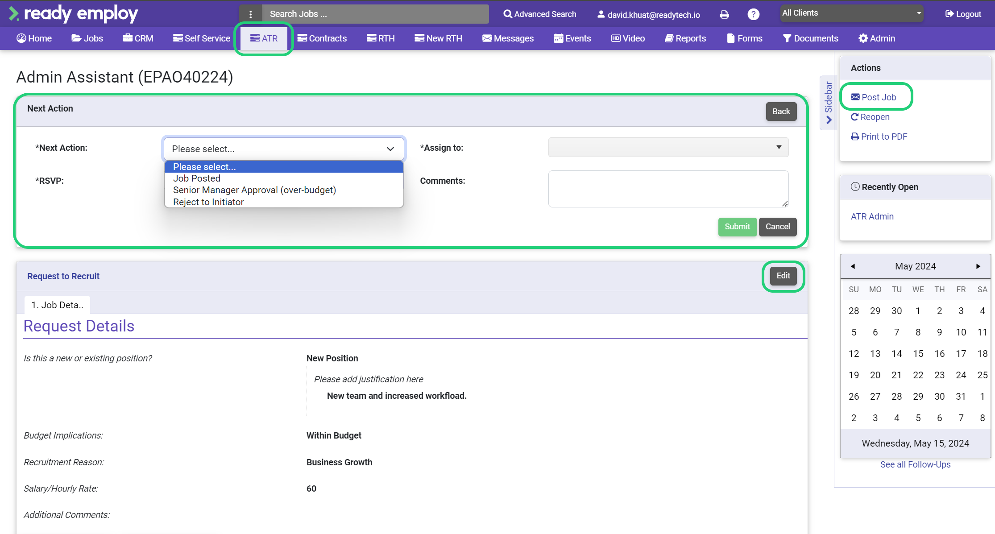Screen dimensions: 995x534
Task: Open ATR Admin from Recently Open
Action: 872,216
